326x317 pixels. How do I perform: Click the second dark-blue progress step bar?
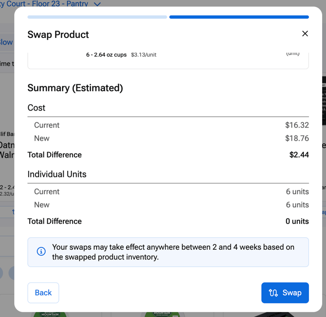(x=239, y=17)
